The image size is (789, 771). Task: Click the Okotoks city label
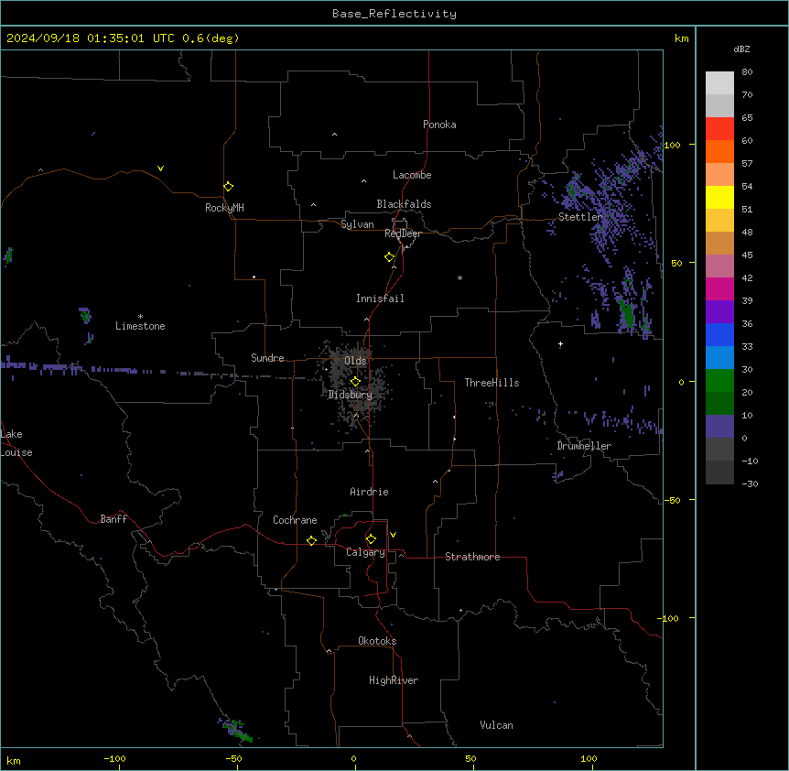coord(377,641)
